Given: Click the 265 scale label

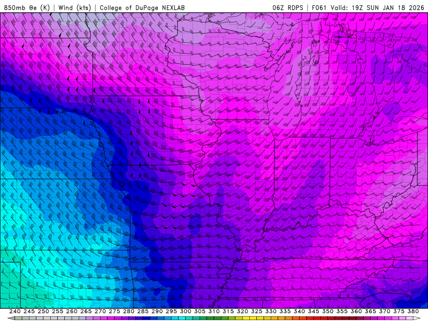Looking at the screenshot, I should (x=86, y=311).
